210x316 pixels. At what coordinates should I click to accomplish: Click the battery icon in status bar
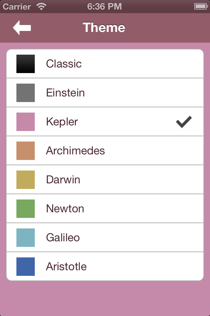tap(201, 7)
